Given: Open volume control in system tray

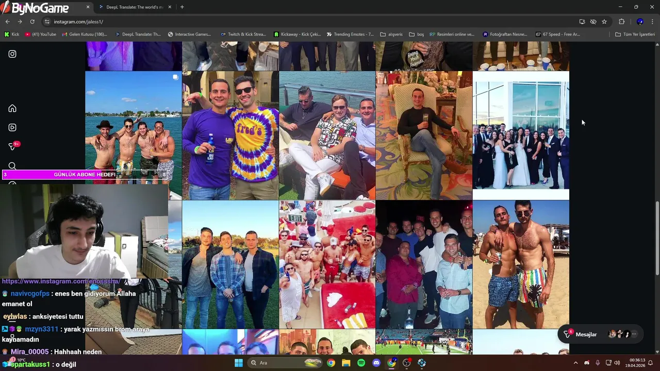Looking at the screenshot, I should [617, 363].
